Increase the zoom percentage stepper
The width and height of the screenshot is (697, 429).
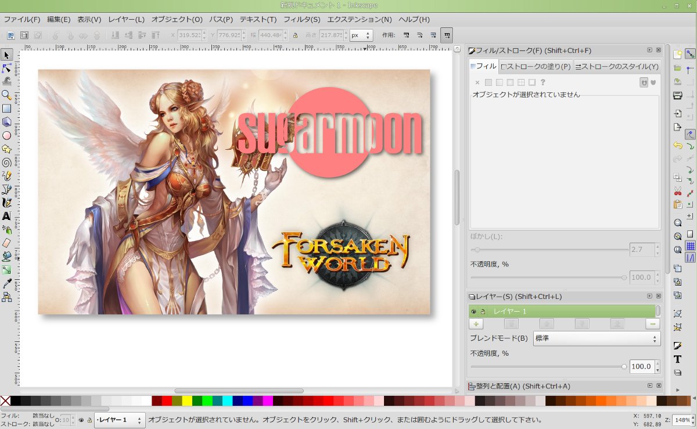point(692,417)
